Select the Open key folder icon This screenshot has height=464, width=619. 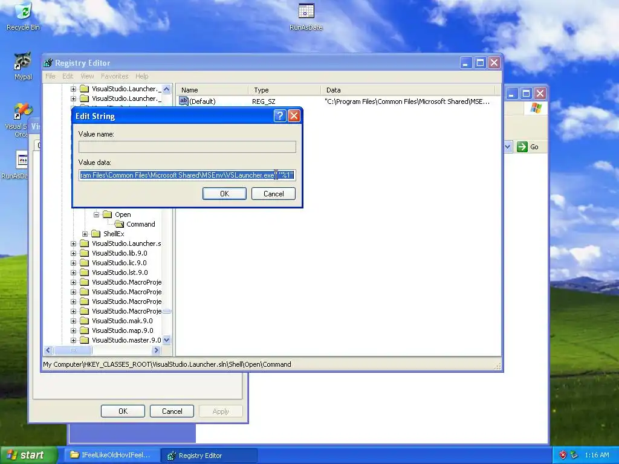[x=108, y=214]
